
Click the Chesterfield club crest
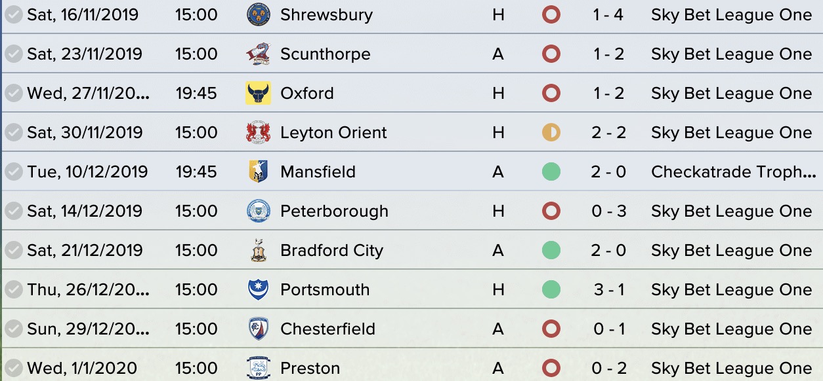coord(258,329)
